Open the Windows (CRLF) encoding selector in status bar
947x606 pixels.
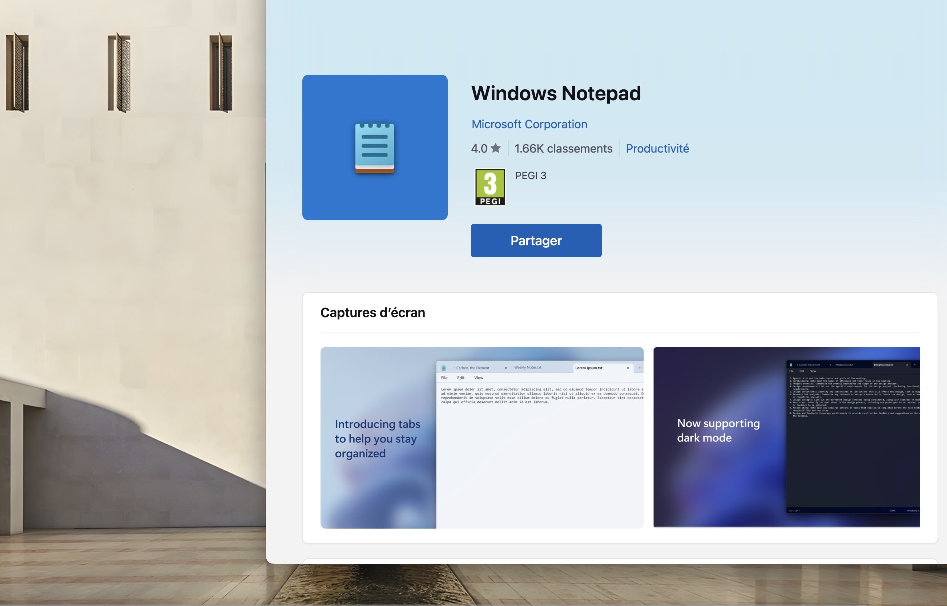915,510
